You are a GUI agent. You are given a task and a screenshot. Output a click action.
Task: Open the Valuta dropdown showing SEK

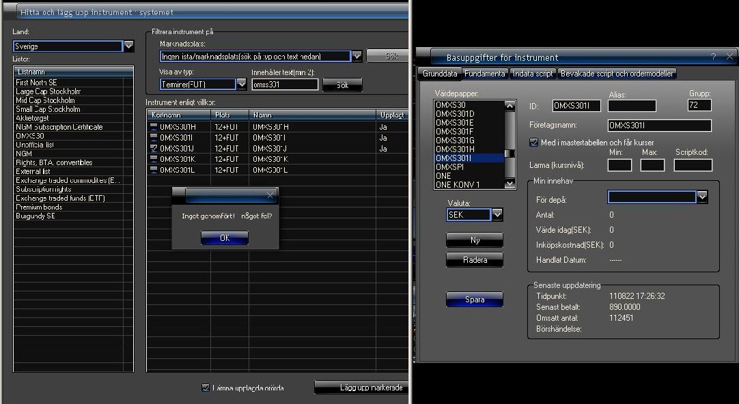[497, 214]
